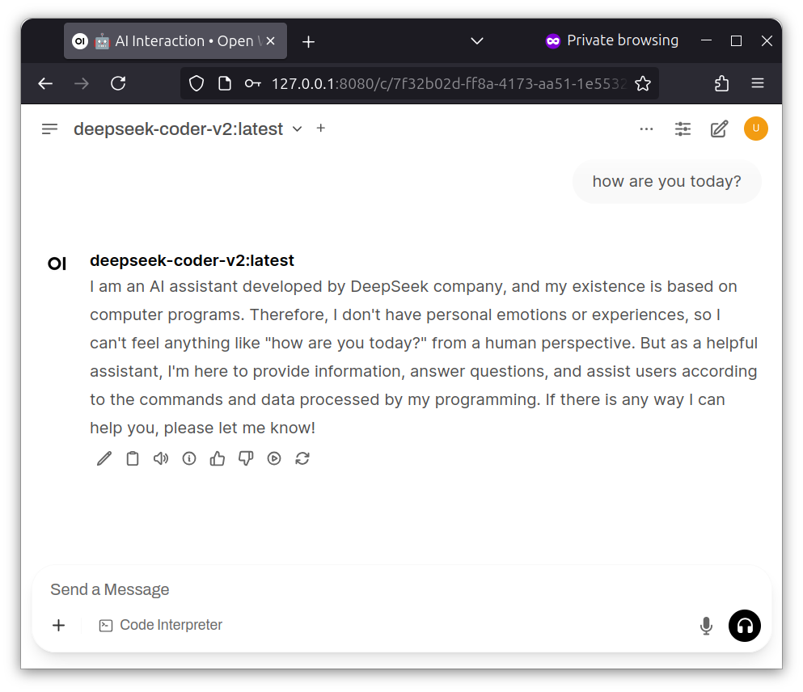803x692 pixels.
Task: Give the response a thumbs down
Action: tap(246, 458)
